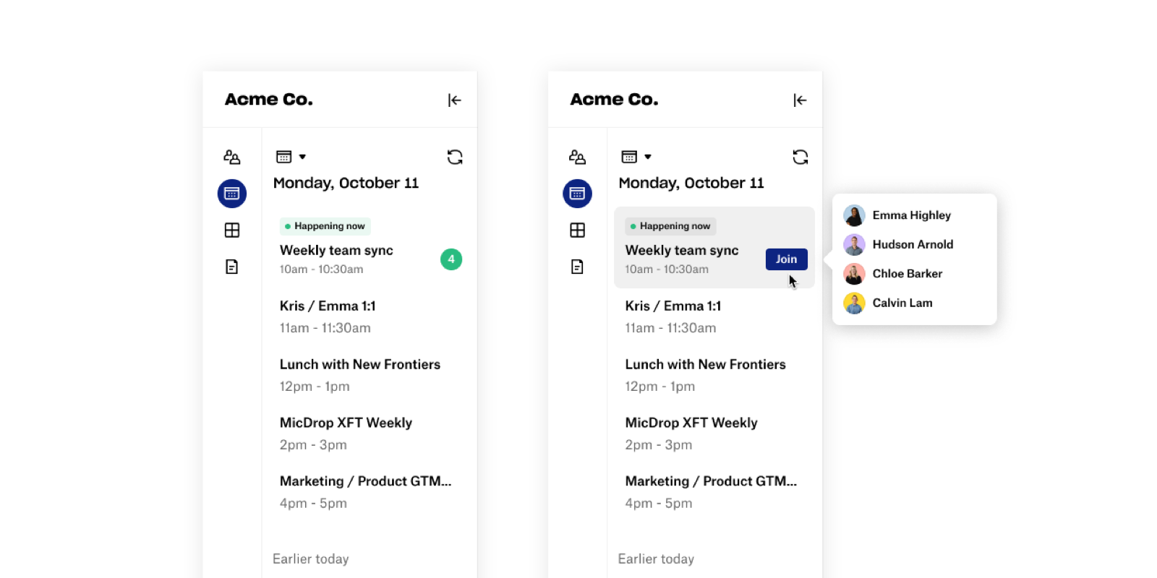Open the document notes icon in right panel
This screenshot has width=1157, height=578.
577,267
